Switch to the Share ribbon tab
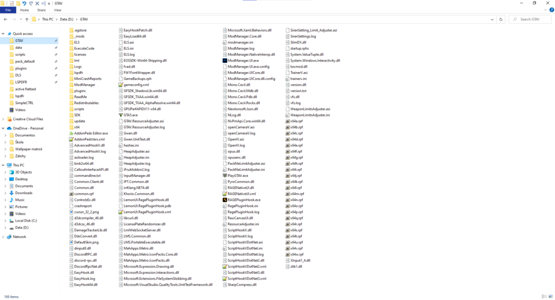555x300 pixels. pos(42,10)
